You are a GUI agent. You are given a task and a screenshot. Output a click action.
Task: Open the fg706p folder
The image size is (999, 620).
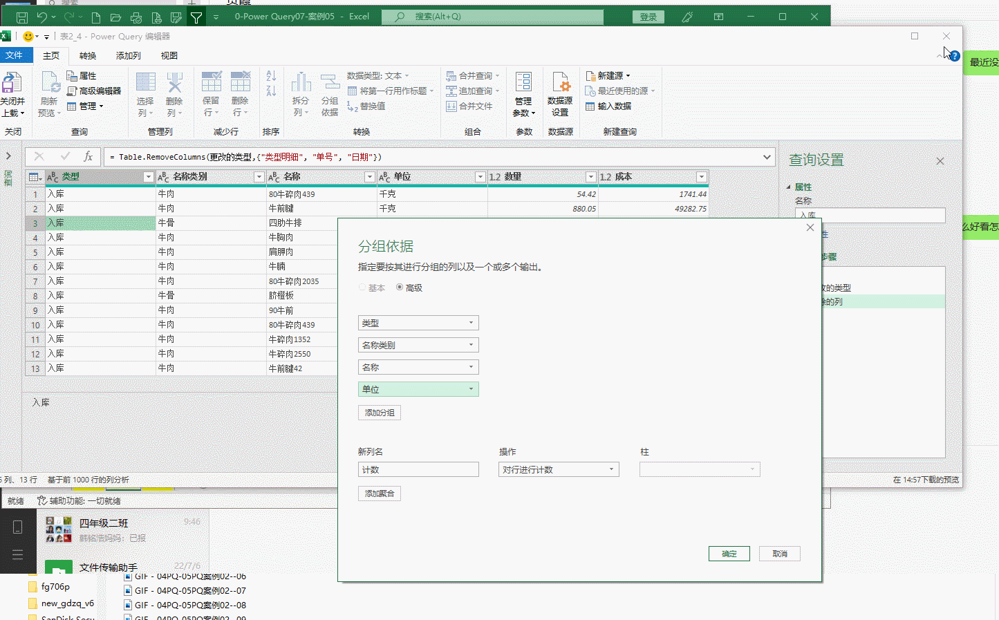48,587
